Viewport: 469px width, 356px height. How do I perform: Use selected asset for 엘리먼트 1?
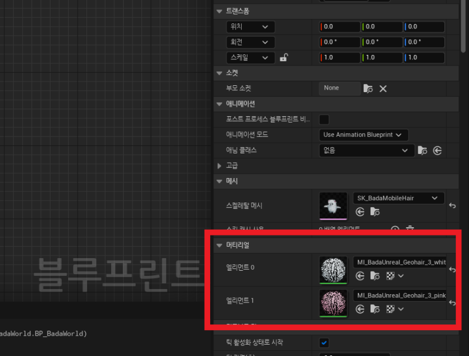pos(360,309)
